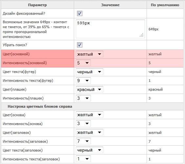Image resolution: width=185 pixels, height=164 pixels.
Task: Expand 'Интенсивность(заголовок)' dropdown showing 7
Action: (x=83, y=141)
